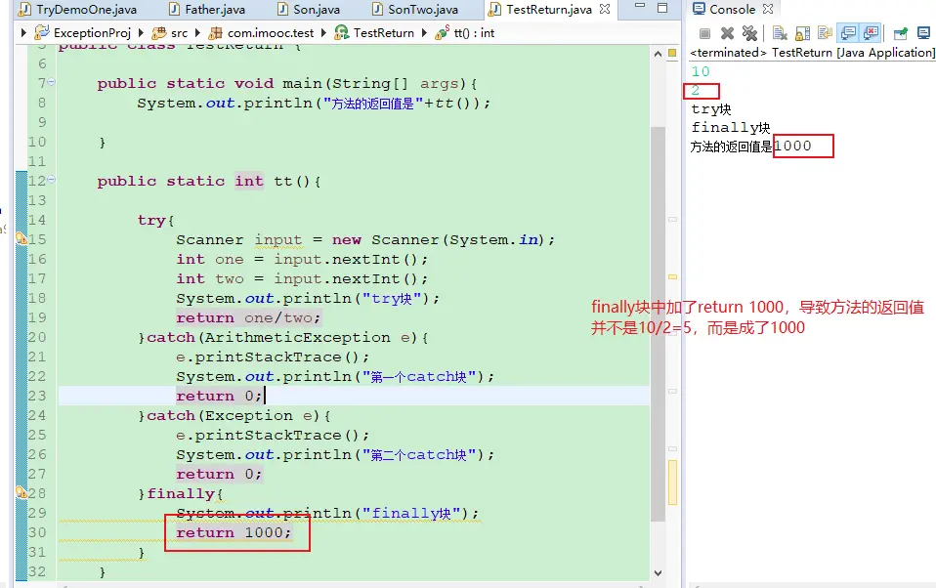Click TestReturn class in the breadcrumb
The image size is (936, 588).
pyautogui.click(x=374, y=33)
